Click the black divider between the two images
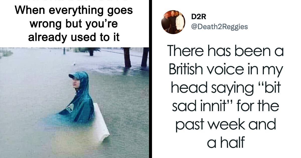 click(x=150, y=79)
